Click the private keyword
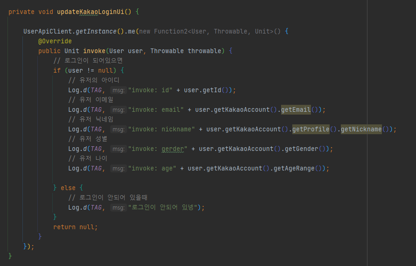Viewport: 416px width, 266px height. pyautogui.click(x=21, y=12)
